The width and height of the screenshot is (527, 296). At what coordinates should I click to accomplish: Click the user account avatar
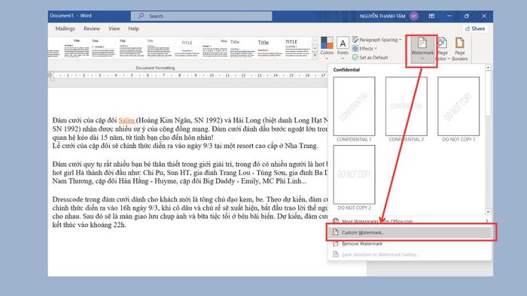[x=414, y=16]
